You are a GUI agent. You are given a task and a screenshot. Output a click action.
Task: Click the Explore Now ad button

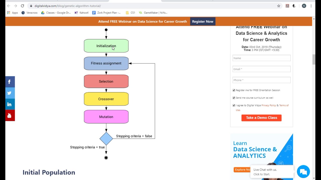point(242,169)
